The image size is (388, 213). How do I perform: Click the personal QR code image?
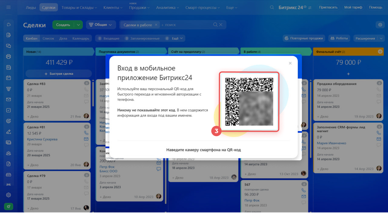[249, 102]
